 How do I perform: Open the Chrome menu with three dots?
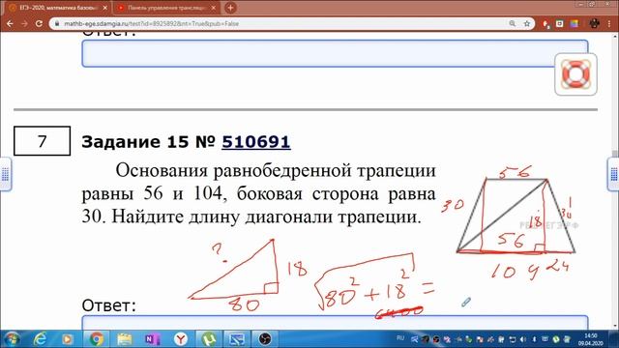click(609, 23)
